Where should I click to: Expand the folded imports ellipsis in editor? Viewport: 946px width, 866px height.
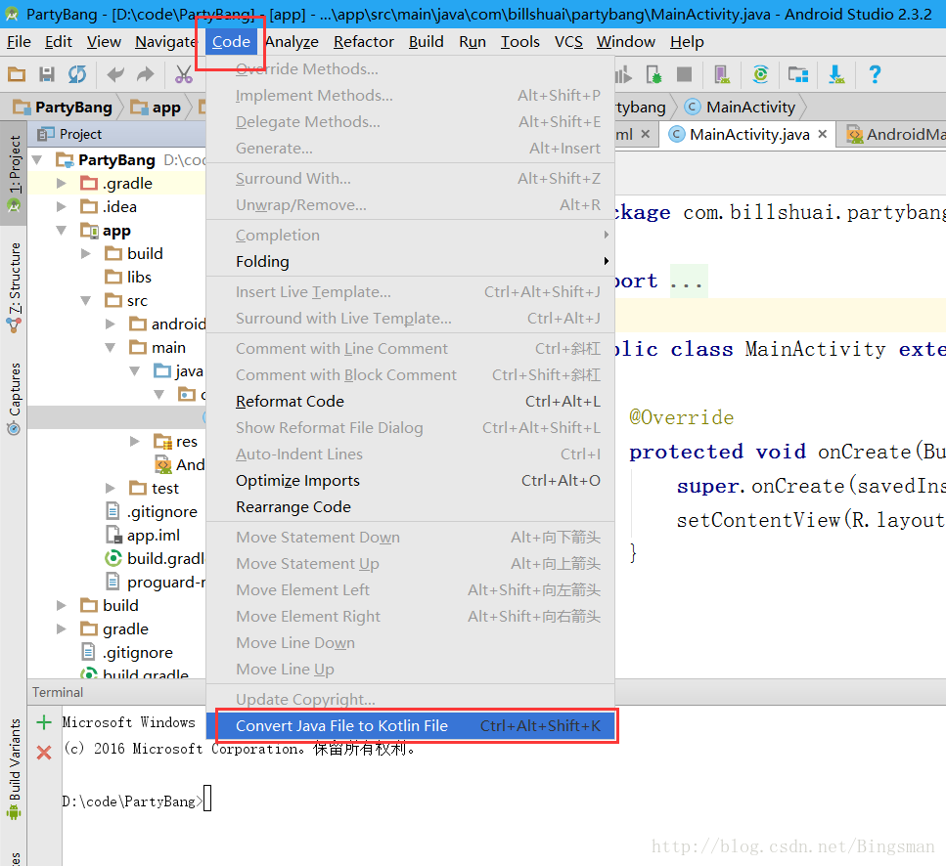pos(687,281)
